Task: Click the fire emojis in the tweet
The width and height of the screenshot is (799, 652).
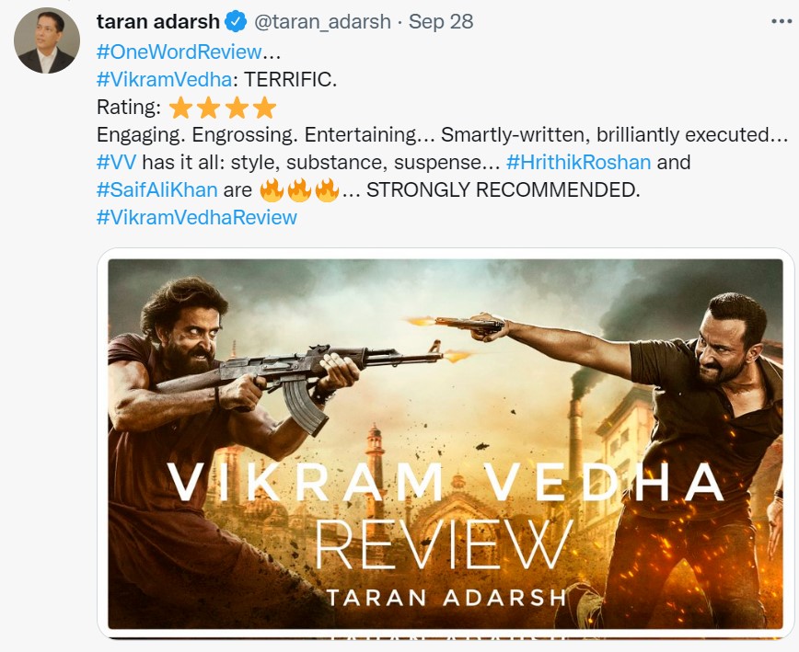Action: coord(299,189)
